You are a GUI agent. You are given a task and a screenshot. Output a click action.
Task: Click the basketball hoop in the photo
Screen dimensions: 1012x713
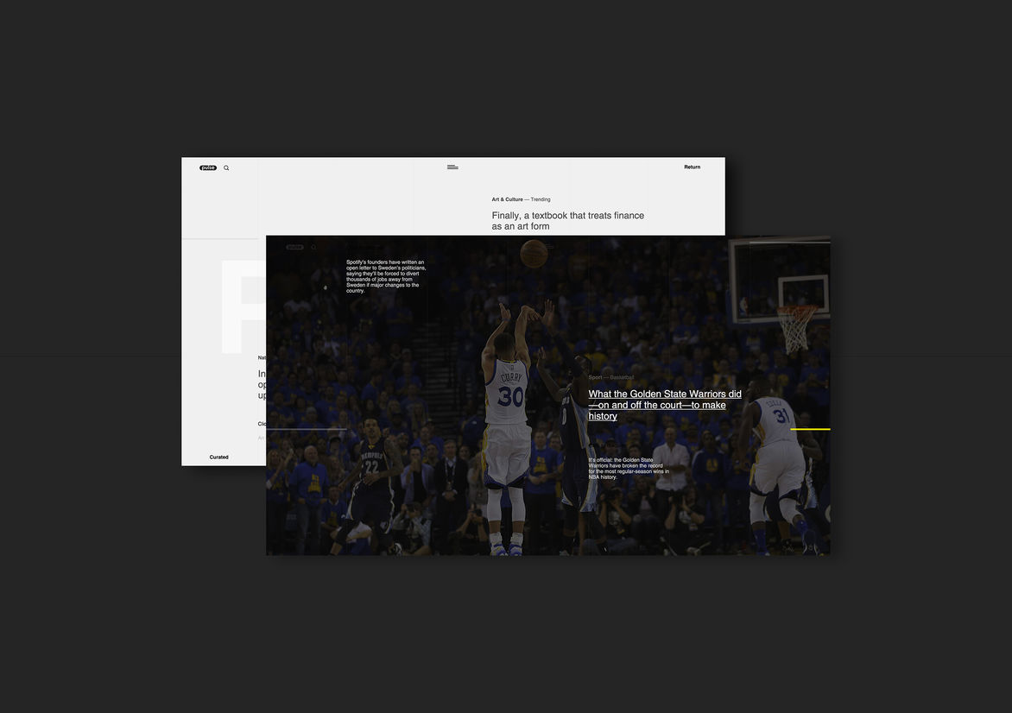[x=794, y=324]
